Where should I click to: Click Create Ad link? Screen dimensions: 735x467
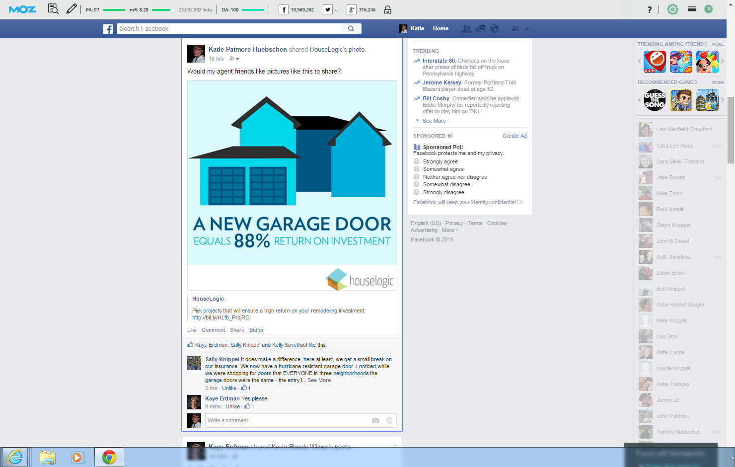click(514, 136)
